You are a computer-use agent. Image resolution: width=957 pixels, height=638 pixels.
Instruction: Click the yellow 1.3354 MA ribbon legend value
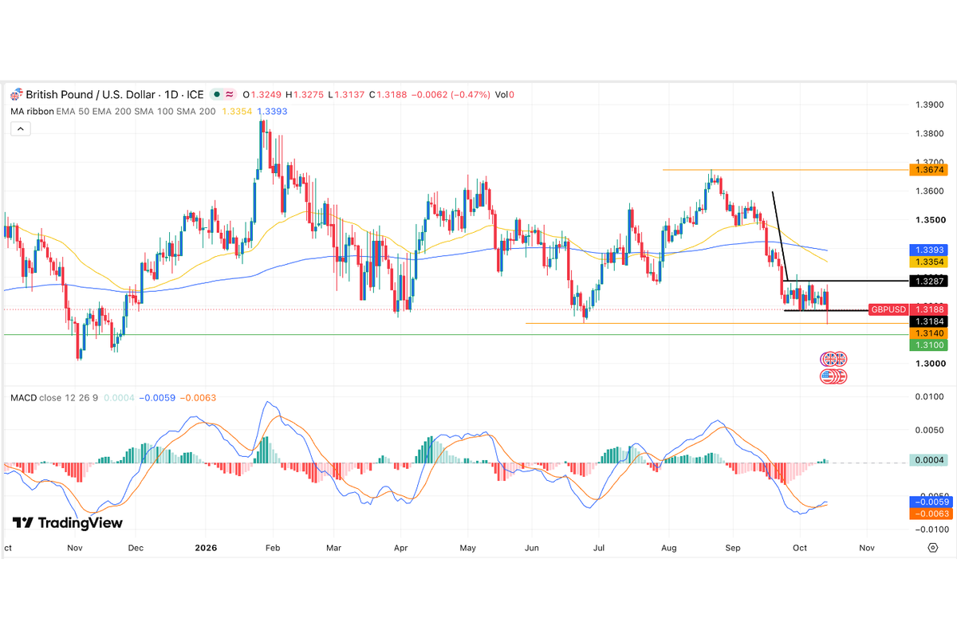tap(237, 112)
